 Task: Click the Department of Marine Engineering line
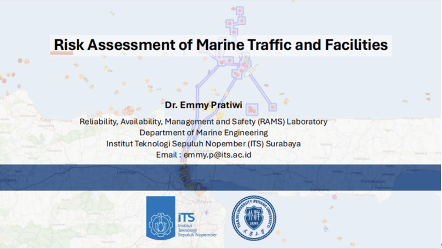pos(203,133)
